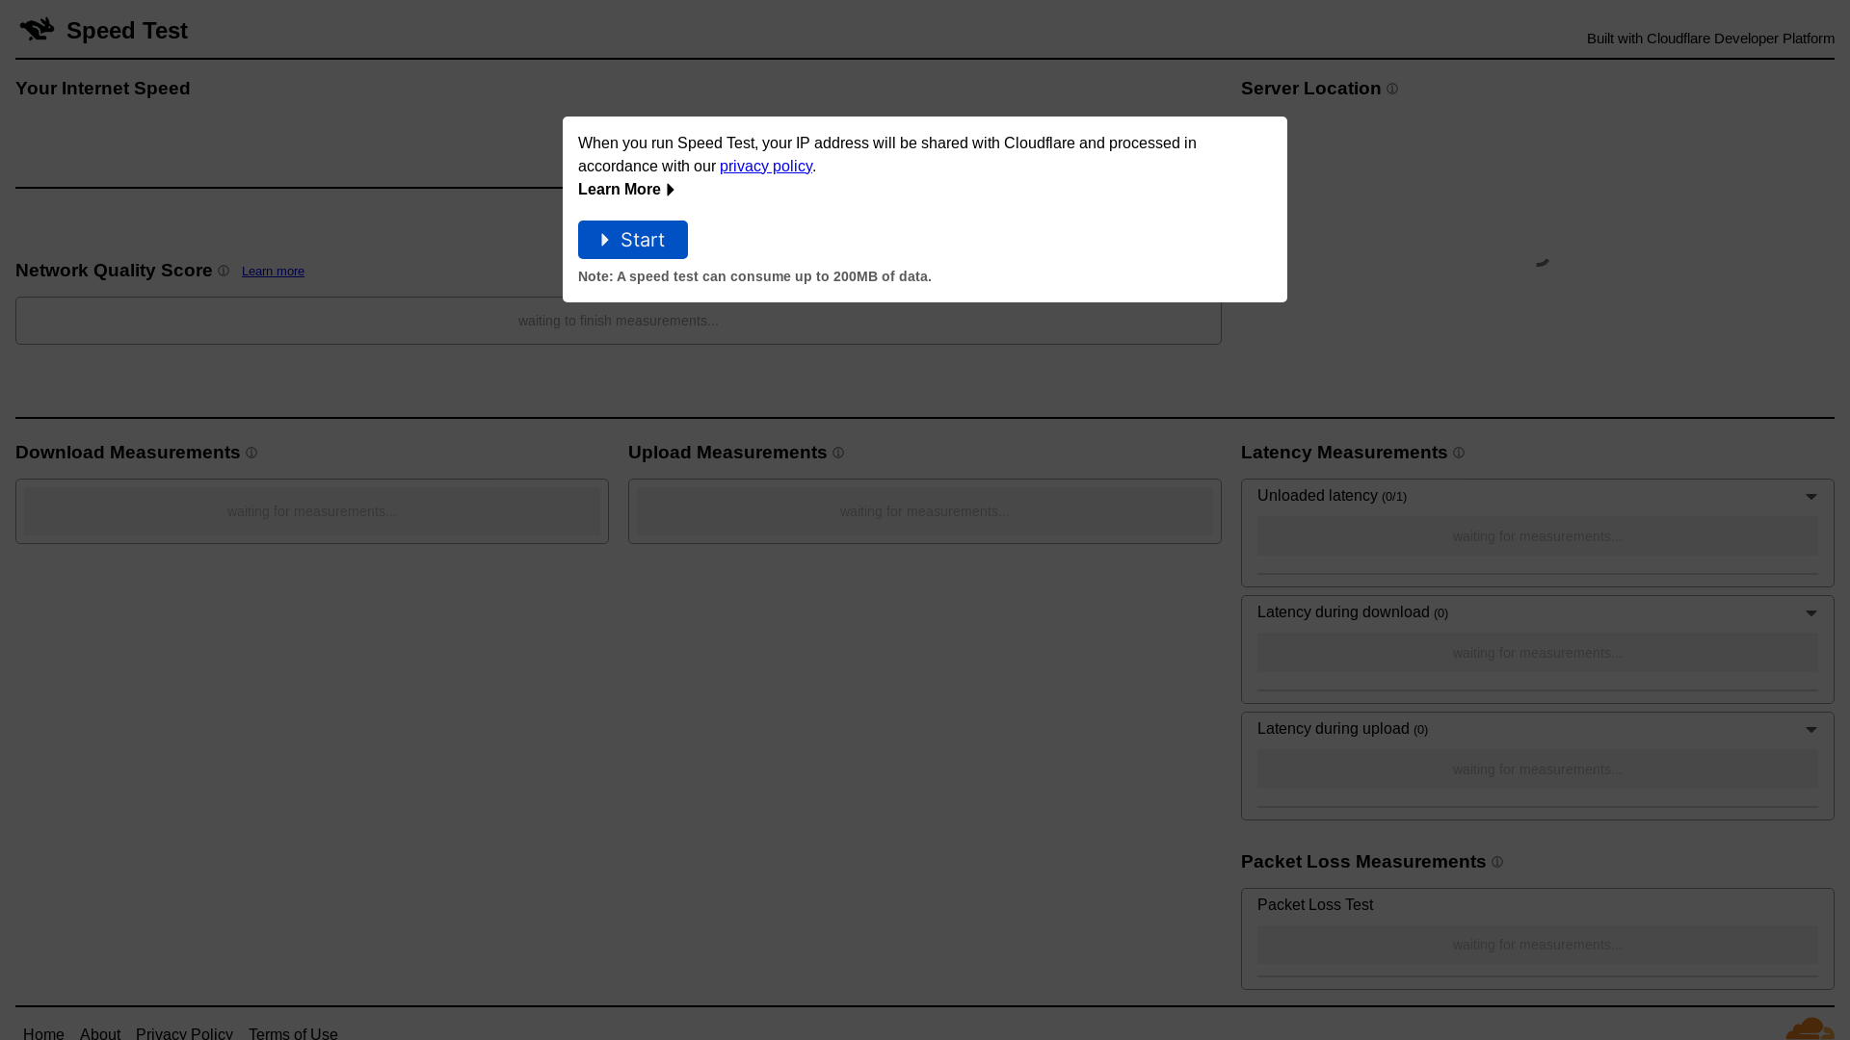Click the Packet Loss Test waiting placeholder
Screen dimensions: 1850x1040
1538,945
